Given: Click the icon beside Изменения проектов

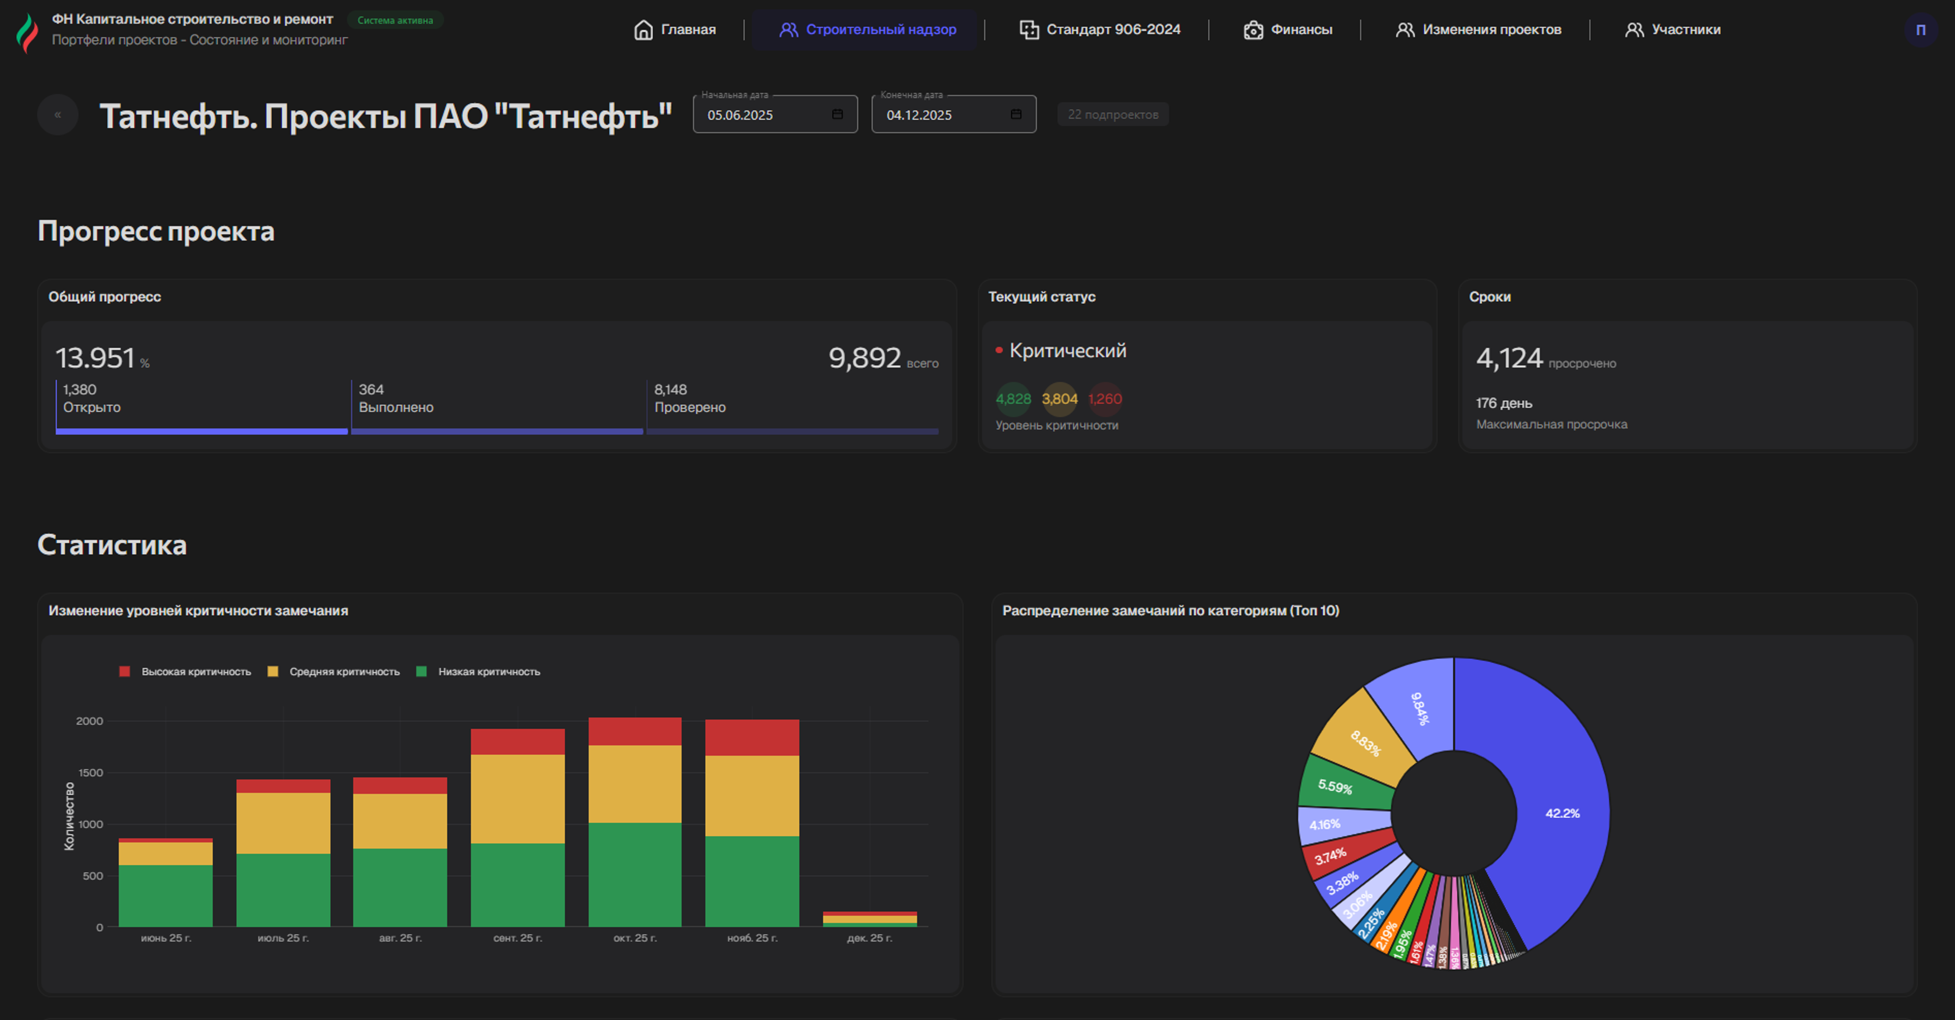Looking at the screenshot, I should tap(1405, 30).
